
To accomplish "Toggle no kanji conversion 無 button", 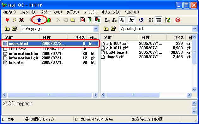I will pos(122,20).
